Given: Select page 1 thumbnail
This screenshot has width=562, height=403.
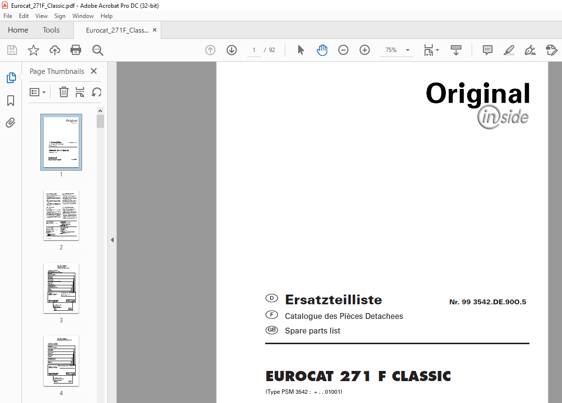Looking at the screenshot, I should 61,142.
